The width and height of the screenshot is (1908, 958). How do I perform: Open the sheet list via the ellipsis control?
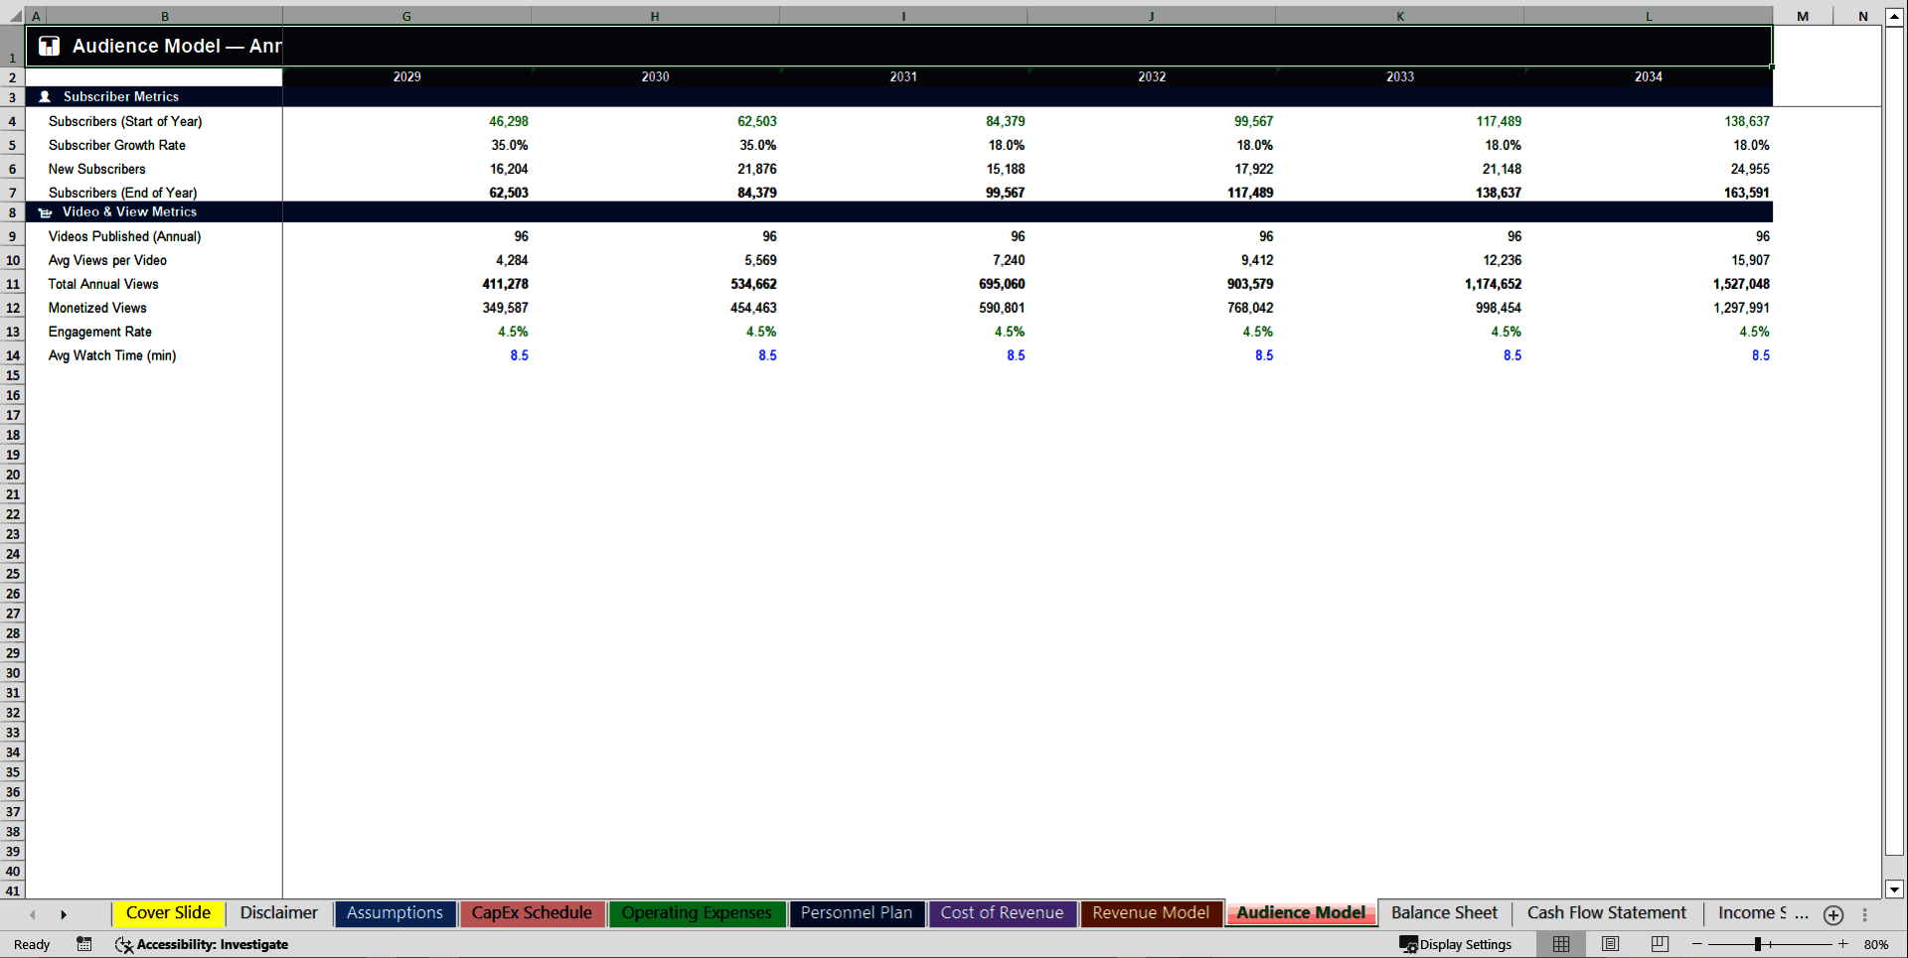(x=1865, y=913)
